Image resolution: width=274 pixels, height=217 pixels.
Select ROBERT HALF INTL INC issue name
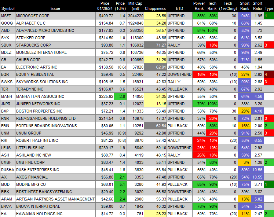[37, 140]
